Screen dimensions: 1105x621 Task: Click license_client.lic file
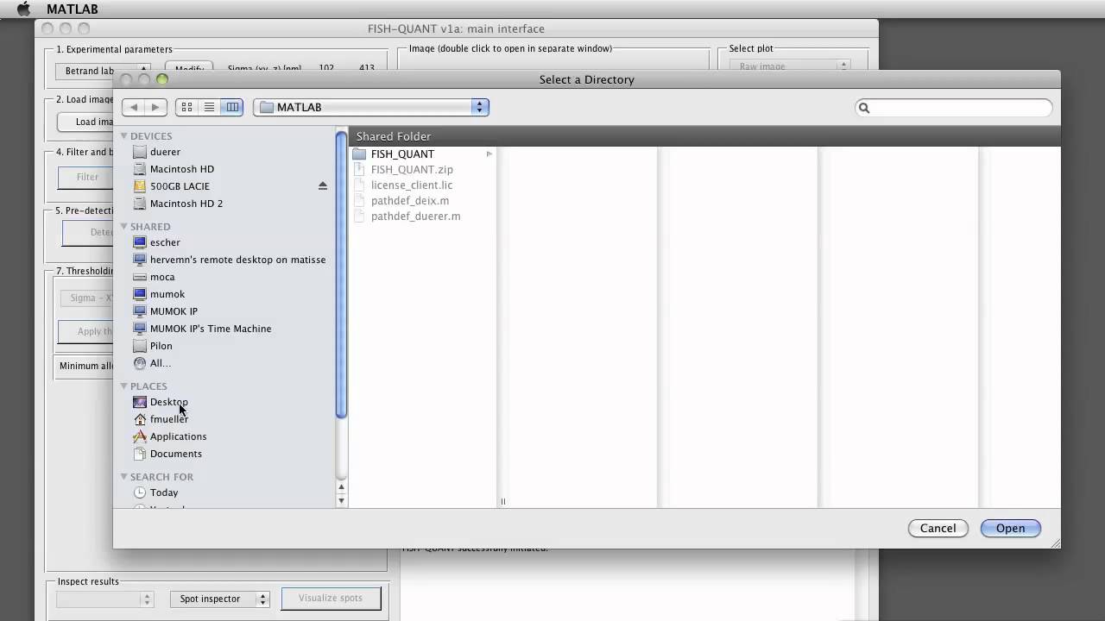click(412, 185)
